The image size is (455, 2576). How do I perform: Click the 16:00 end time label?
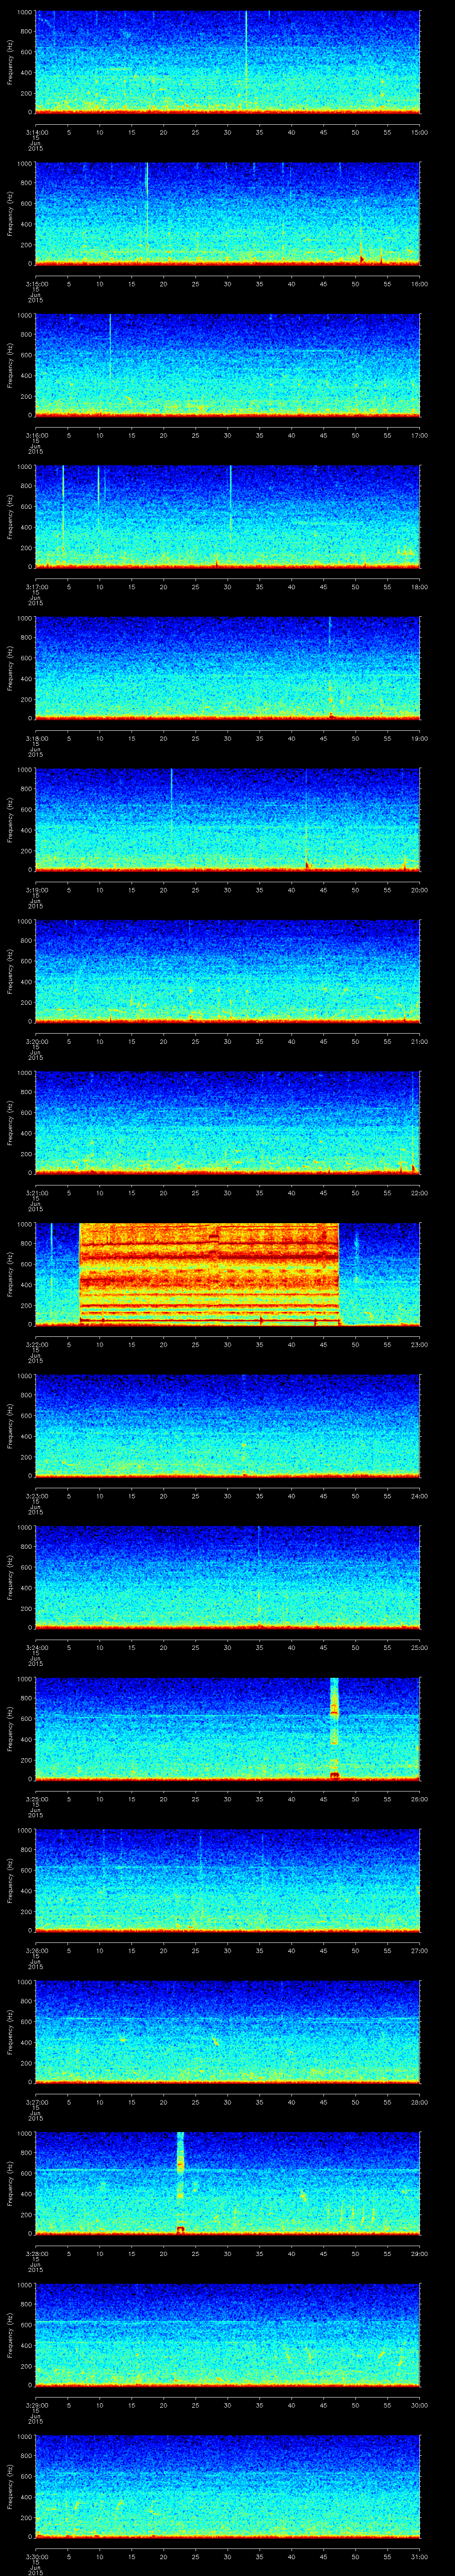419,284
